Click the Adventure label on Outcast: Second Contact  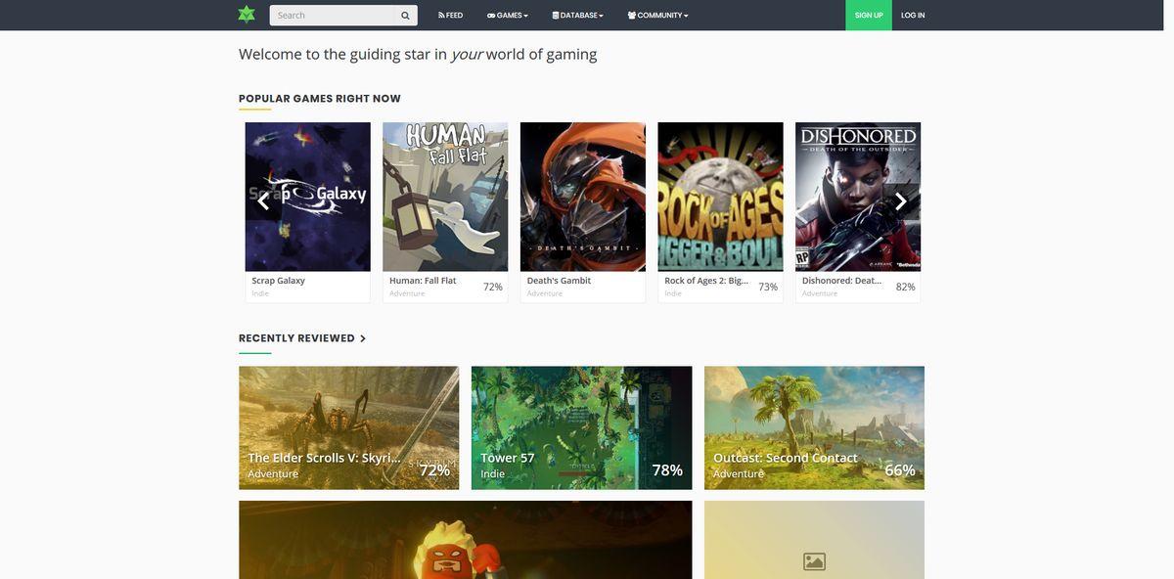pyautogui.click(x=739, y=474)
